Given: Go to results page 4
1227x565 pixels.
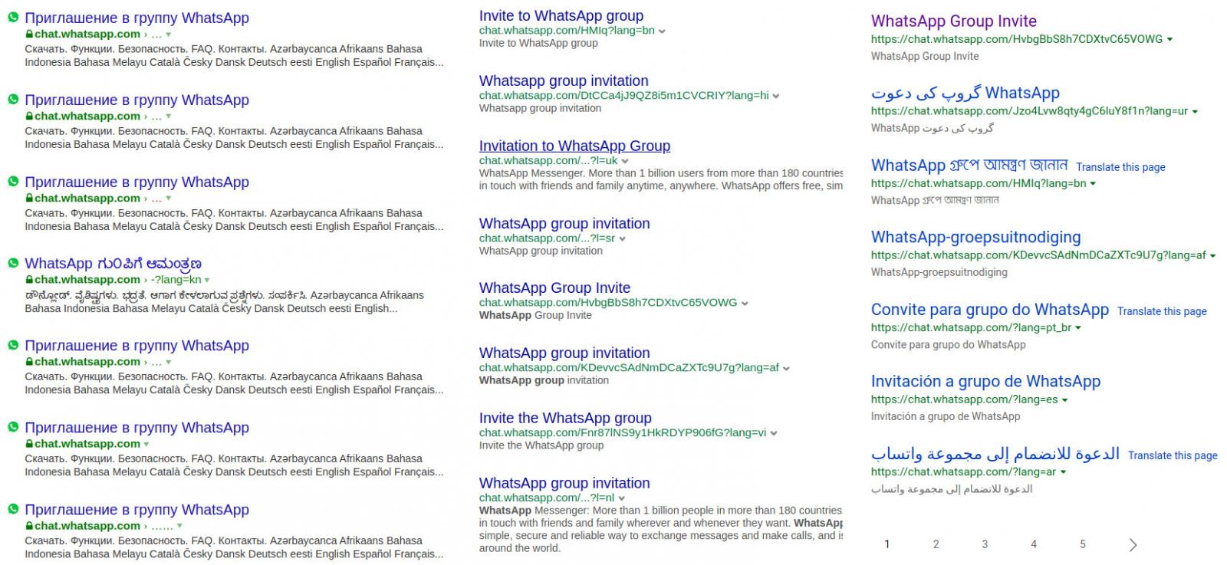Looking at the screenshot, I should pos(1034,544).
